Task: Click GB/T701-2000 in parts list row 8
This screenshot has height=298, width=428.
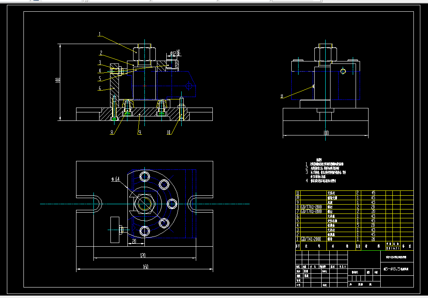Action: [x=311, y=207]
